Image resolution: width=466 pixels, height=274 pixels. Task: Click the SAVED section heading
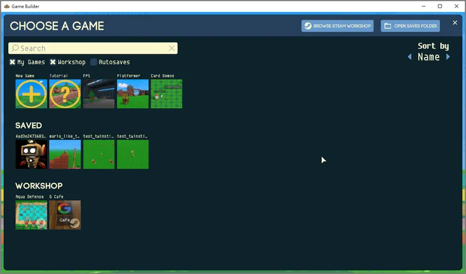point(28,125)
